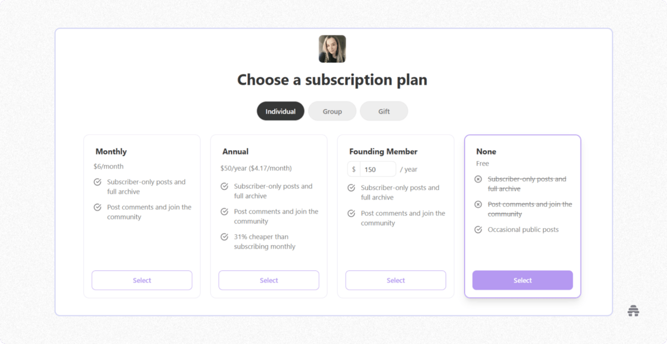The height and width of the screenshot is (344, 667).
Task: Click Select under the Annual plan
Action: (268, 280)
